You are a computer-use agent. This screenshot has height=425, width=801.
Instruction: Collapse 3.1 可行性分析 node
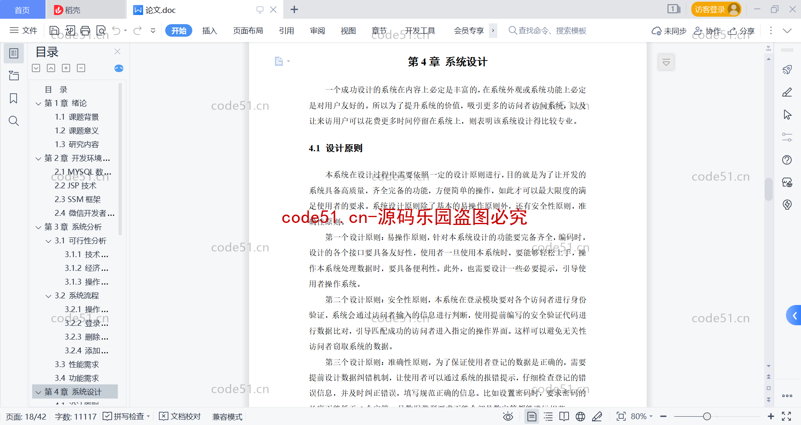48,241
